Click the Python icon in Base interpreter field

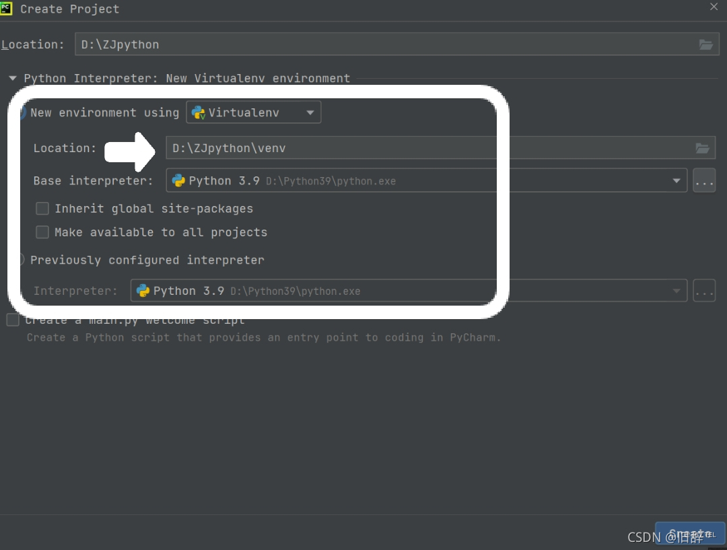(178, 180)
